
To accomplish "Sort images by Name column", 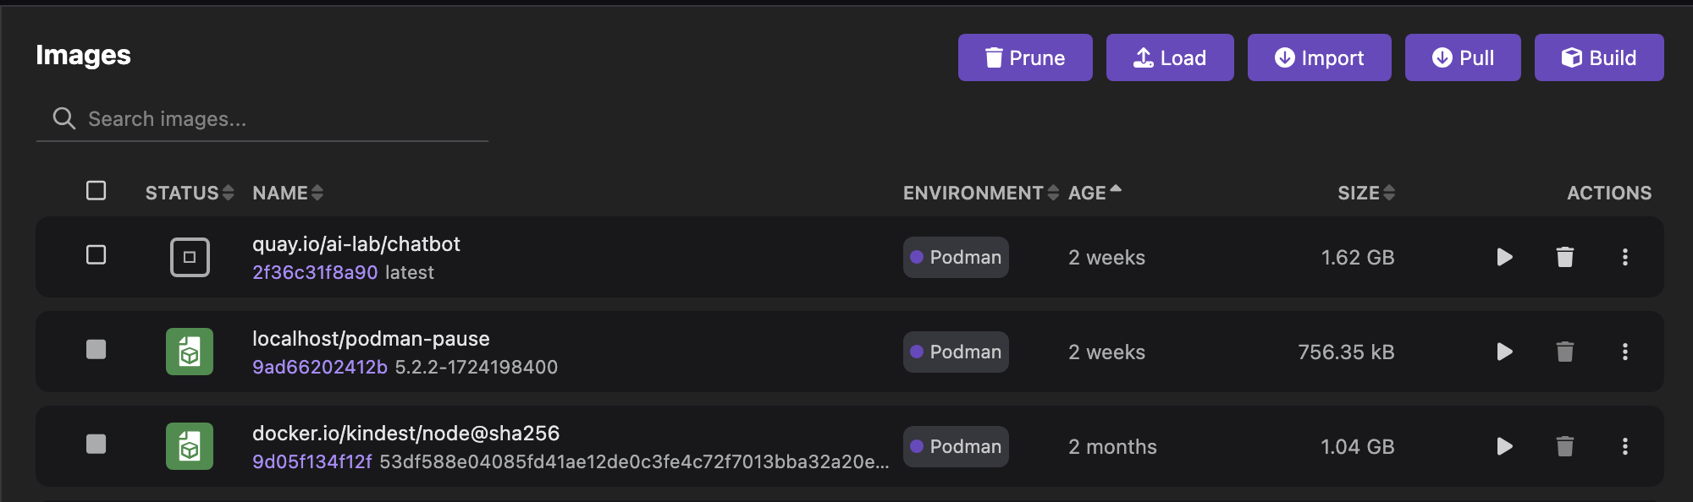I will 287,194.
